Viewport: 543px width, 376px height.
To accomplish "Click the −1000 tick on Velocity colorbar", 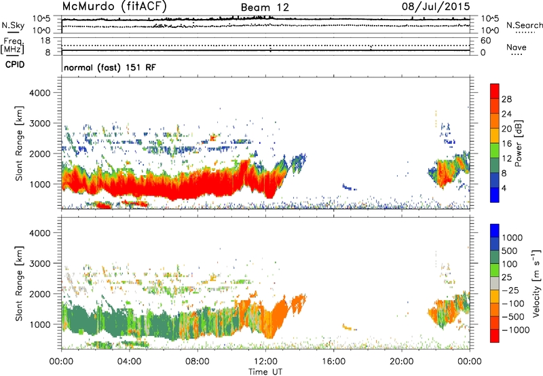I will pyautogui.click(x=516, y=330).
